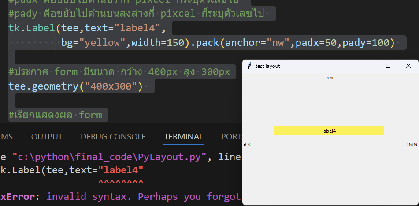The image size is (419, 206).
Task: Switch to the OUTPUT panel tab
Action: [x=47, y=136]
